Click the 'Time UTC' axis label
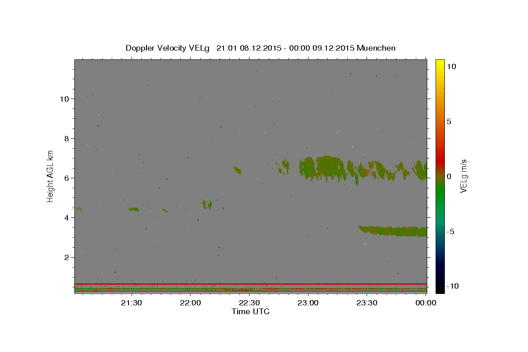This screenshot has height=352, width=528. pos(250,312)
